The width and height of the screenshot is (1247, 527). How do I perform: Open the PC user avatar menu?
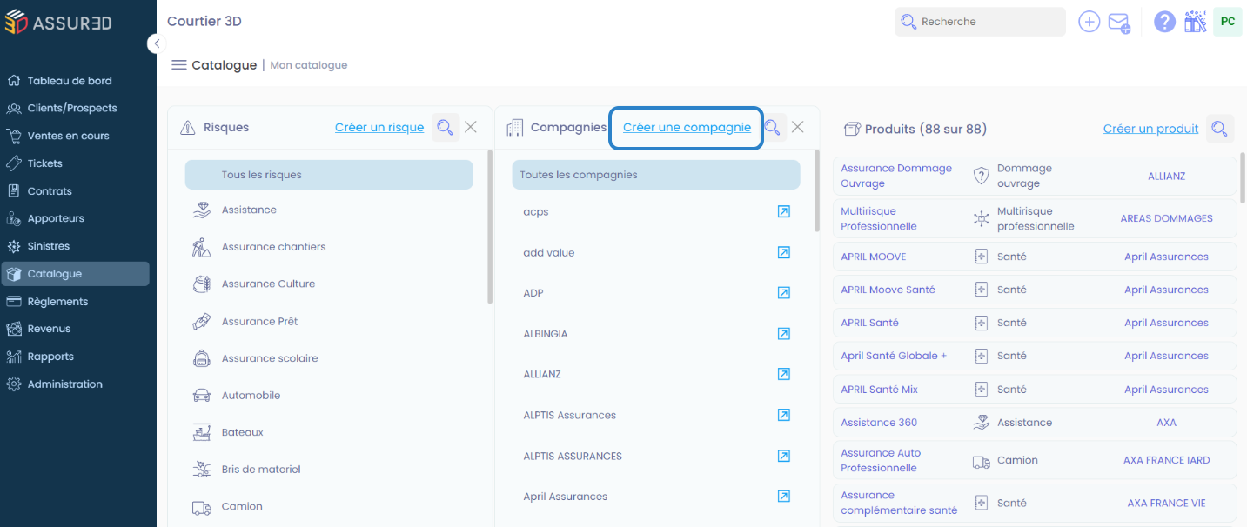1228,22
